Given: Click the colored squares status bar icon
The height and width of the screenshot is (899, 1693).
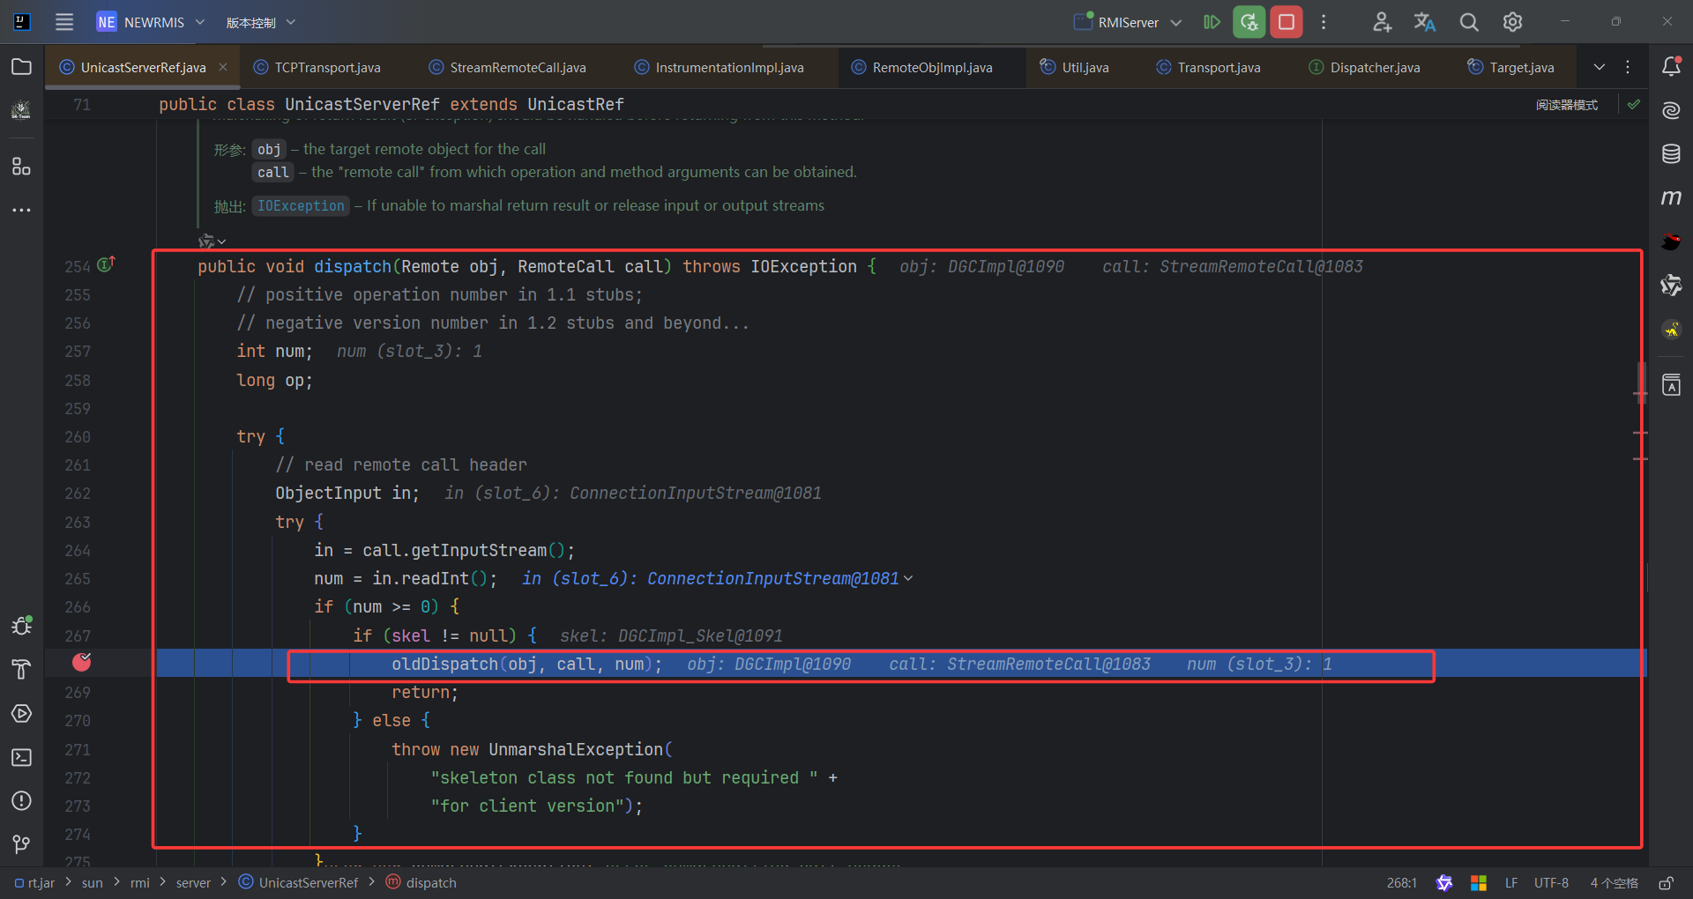Looking at the screenshot, I should coord(1479,882).
